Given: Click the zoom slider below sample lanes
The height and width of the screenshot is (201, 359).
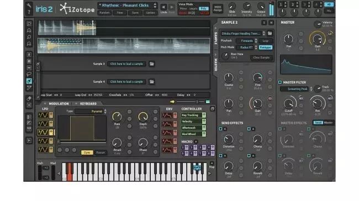Looking at the screenshot, I should pyautogui.click(x=190, y=102).
